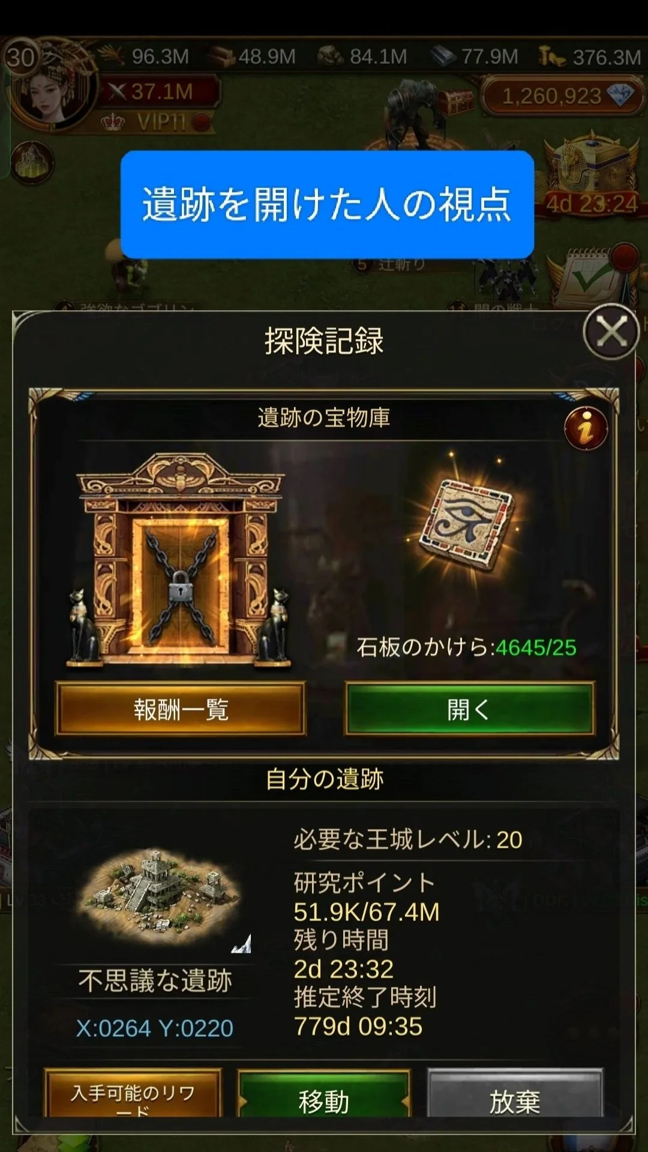
Task: Tap the locked treasure vault door
Action: 180,560
